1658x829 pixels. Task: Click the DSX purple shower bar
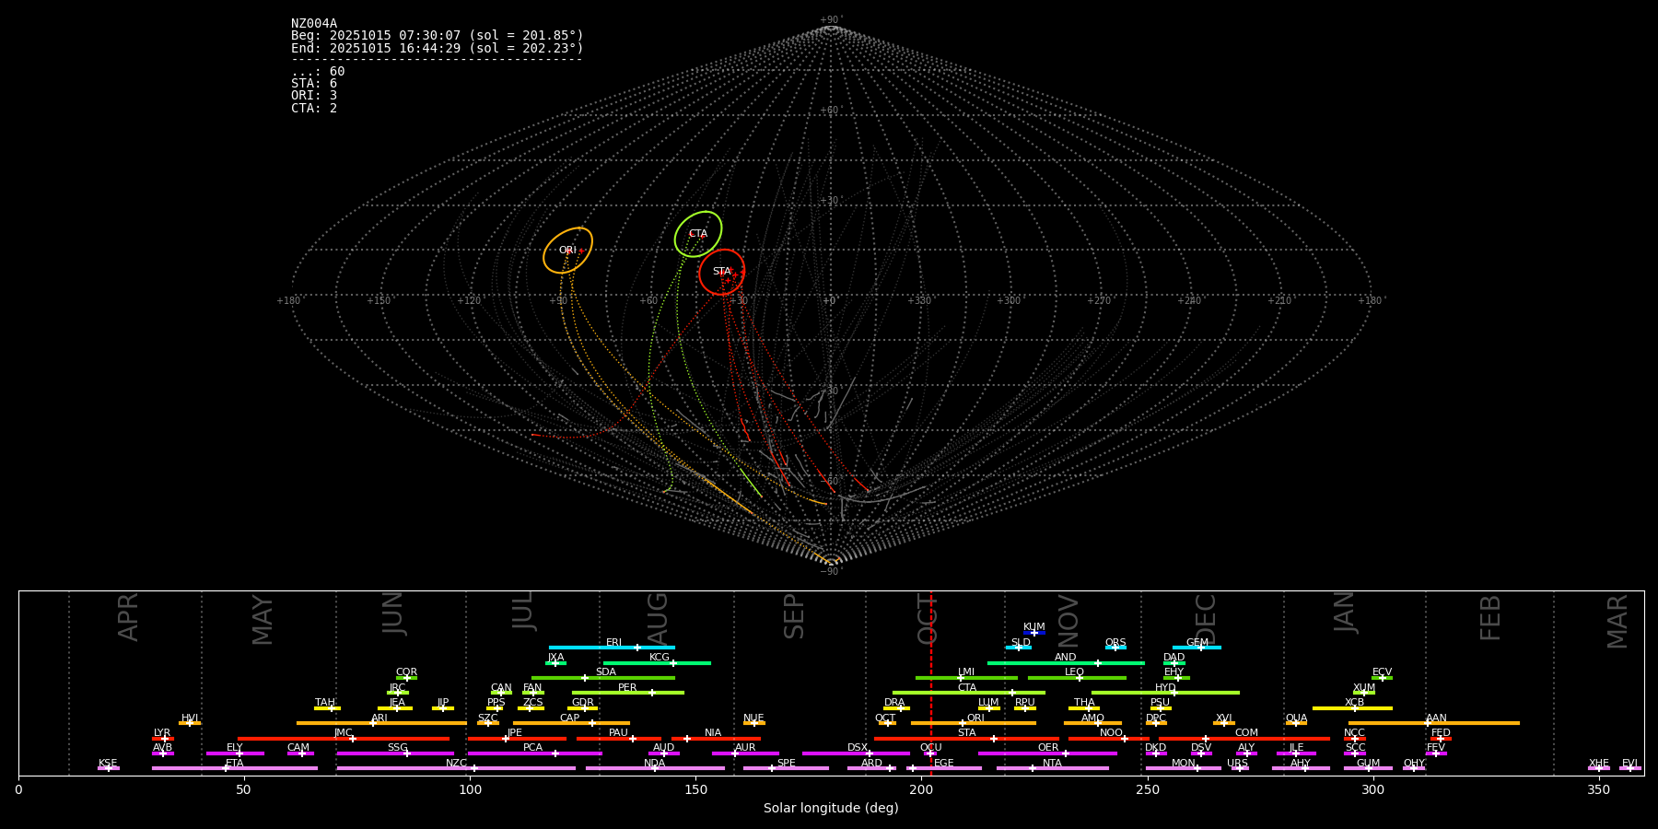point(856,753)
